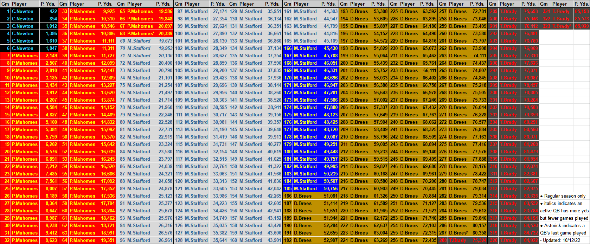Select the 'Asterisk indicates a' note line

coord(562,225)
